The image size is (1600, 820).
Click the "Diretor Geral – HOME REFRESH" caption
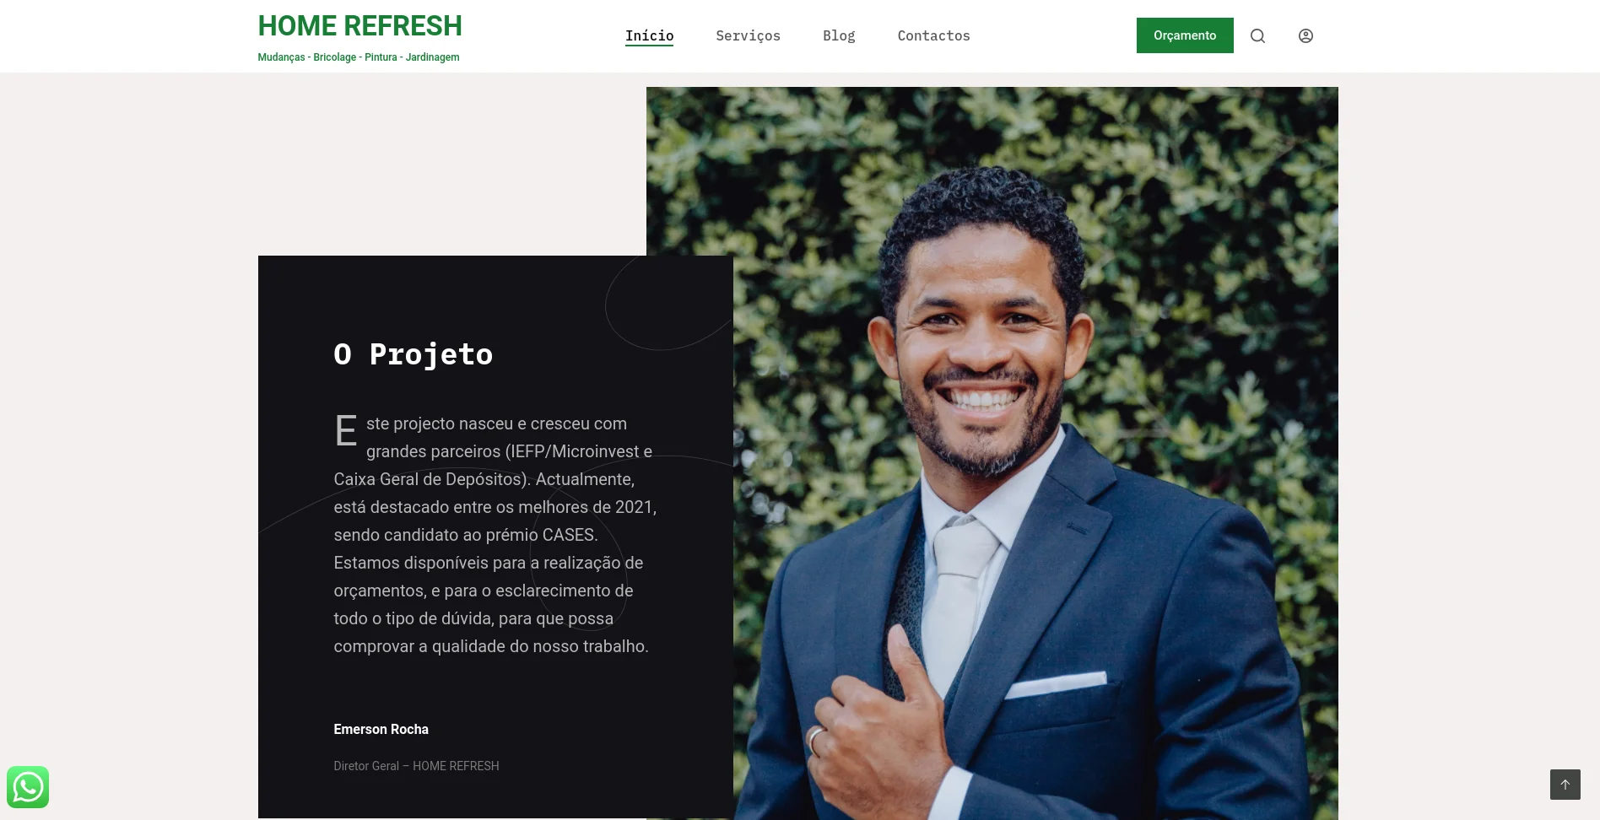416,766
